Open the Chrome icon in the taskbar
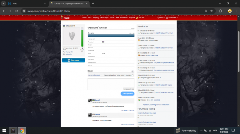This screenshot has height=134, width=240. click(22, 131)
